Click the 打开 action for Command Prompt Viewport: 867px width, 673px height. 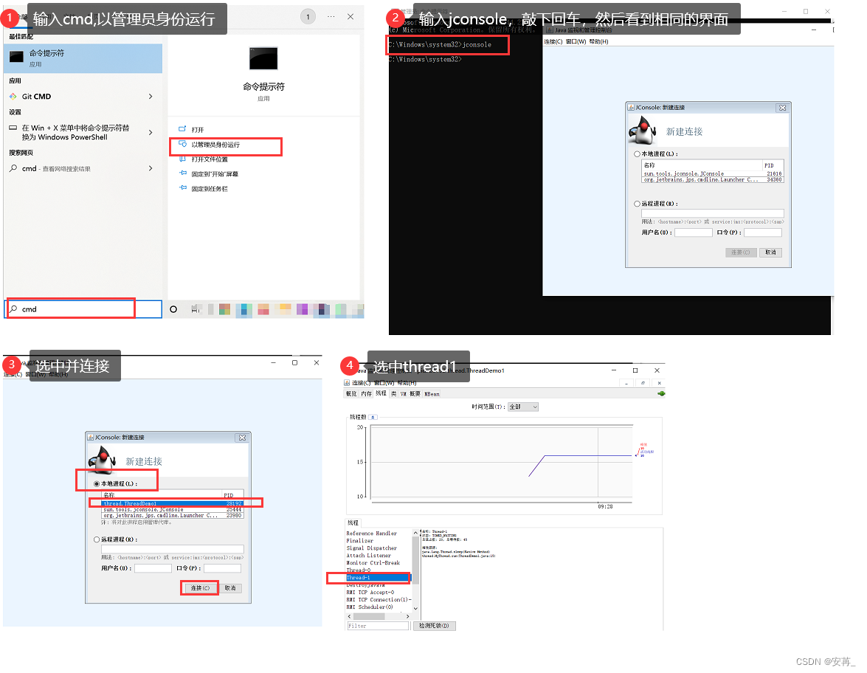click(x=198, y=129)
